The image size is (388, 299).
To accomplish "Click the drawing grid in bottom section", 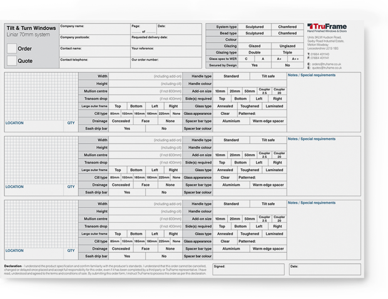I will tap(41, 224).
